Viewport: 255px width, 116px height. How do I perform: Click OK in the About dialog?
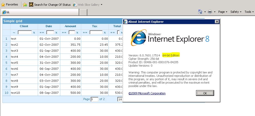click(x=205, y=93)
